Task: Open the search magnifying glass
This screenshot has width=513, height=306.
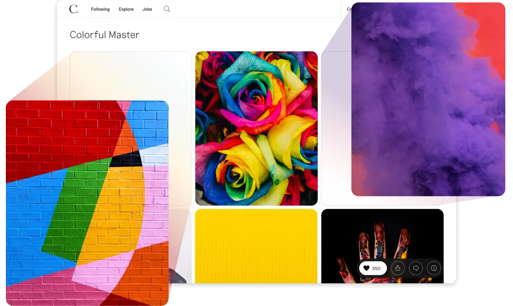Action: pyautogui.click(x=167, y=9)
